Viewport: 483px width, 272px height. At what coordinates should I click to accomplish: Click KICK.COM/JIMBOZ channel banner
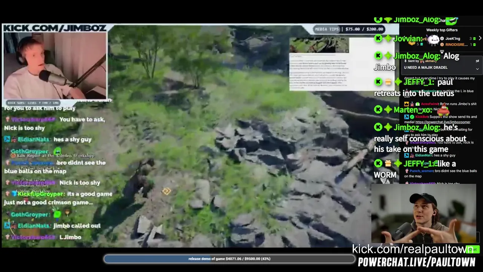pos(55,28)
